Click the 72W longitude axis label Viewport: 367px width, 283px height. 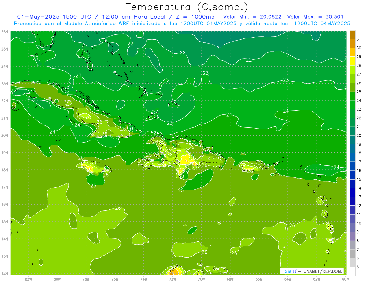[x=172, y=279]
